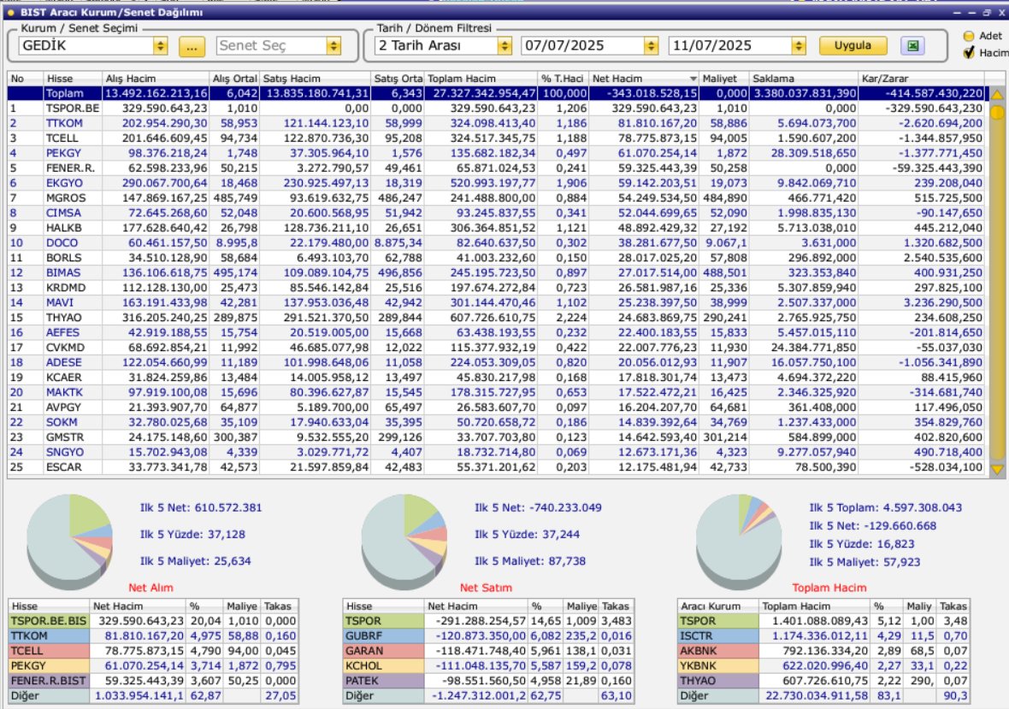This screenshot has height=709, width=1009.
Task: Sort by the Saklama column header
Action: pos(803,79)
